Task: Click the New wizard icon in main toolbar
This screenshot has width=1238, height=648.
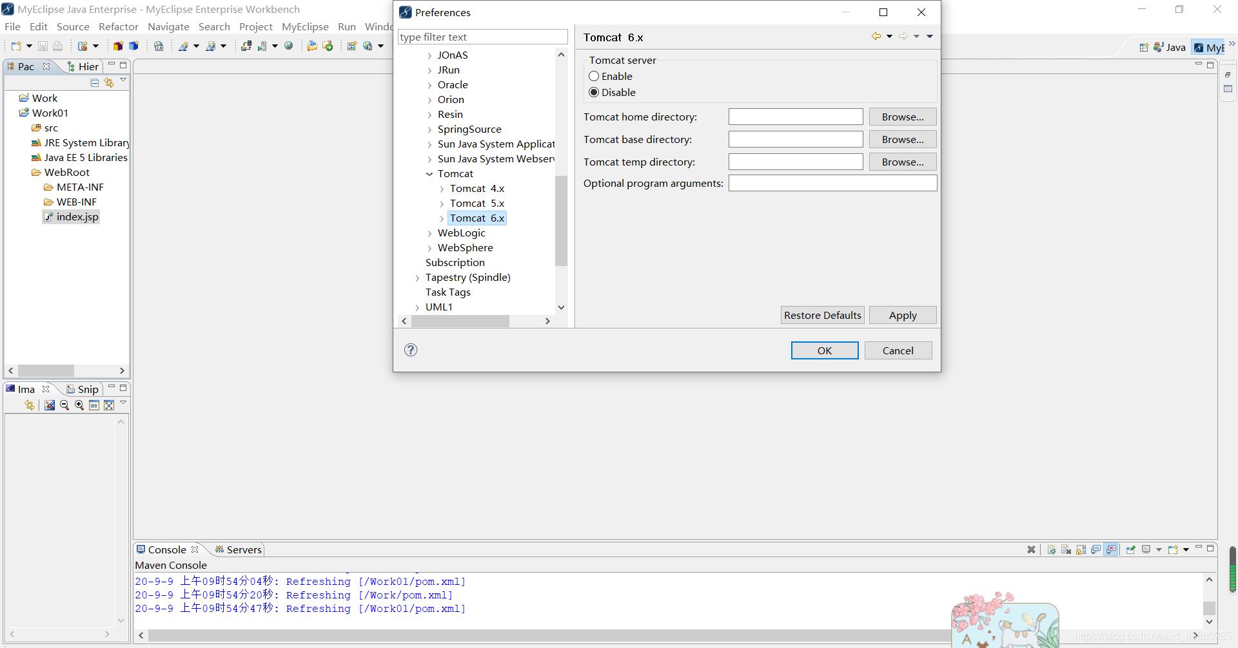Action: pos(16,46)
